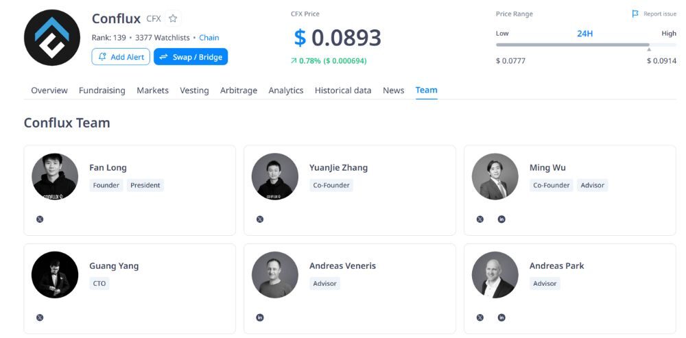Click Fan Long's profile photo
The width and height of the screenshot is (686, 338).
pyautogui.click(x=55, y=176)
